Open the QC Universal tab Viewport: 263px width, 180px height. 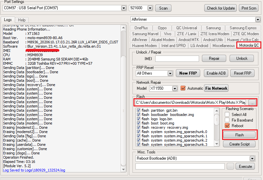pyautogui.click(x=187, y=28)
